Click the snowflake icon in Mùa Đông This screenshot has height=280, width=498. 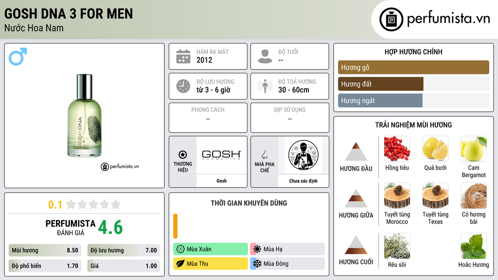pos(257,263)
